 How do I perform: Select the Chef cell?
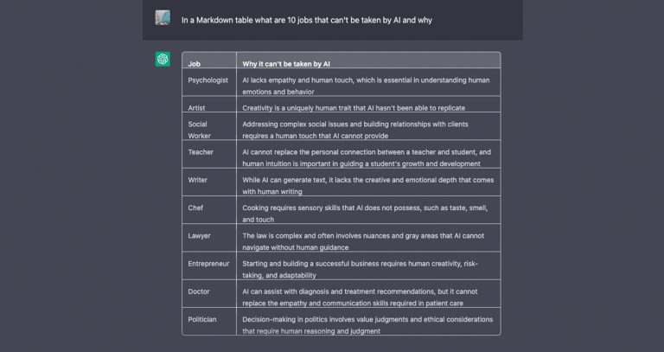click(x=195, y=208)
